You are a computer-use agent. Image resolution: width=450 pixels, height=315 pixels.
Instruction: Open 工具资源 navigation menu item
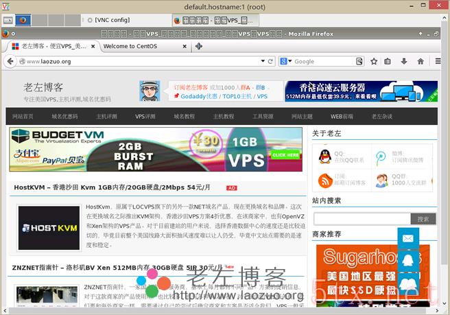pos(263,116)
